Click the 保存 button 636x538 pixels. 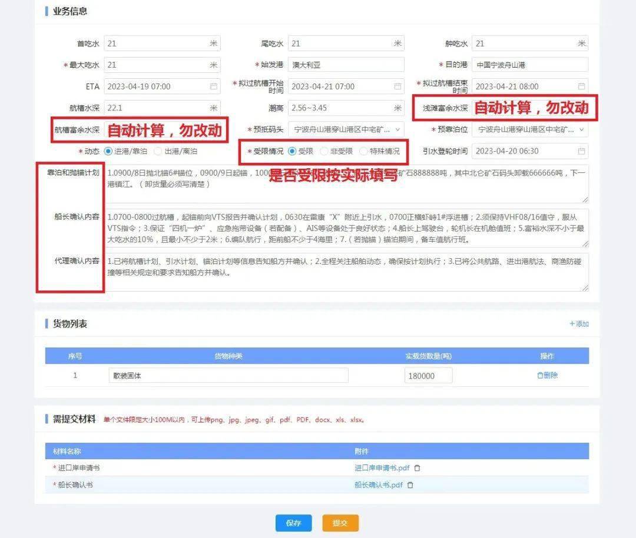293,522
